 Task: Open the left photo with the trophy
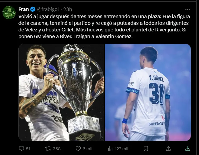point(62,92)
